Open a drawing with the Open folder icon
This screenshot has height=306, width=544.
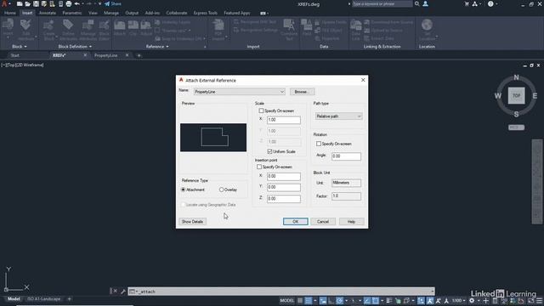(28, 3)
